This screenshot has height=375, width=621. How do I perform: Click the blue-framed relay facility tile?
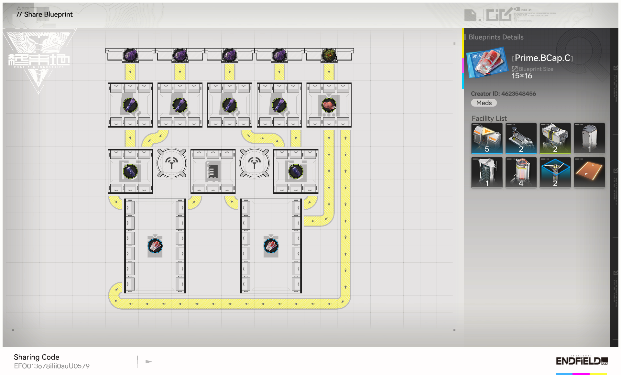click(x=555, y=172)
